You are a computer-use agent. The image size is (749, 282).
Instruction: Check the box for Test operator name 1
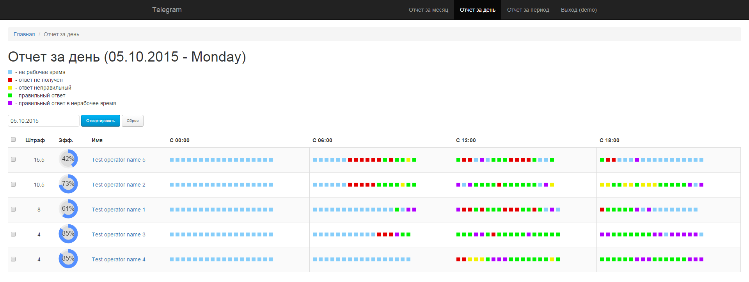[13, 209]
